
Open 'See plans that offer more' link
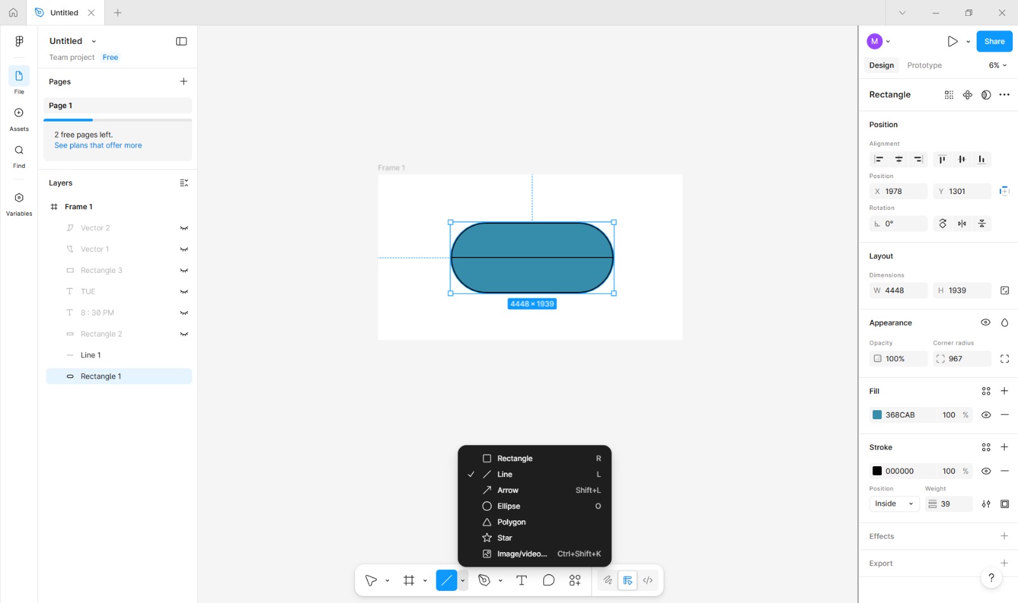coord(97,145)
